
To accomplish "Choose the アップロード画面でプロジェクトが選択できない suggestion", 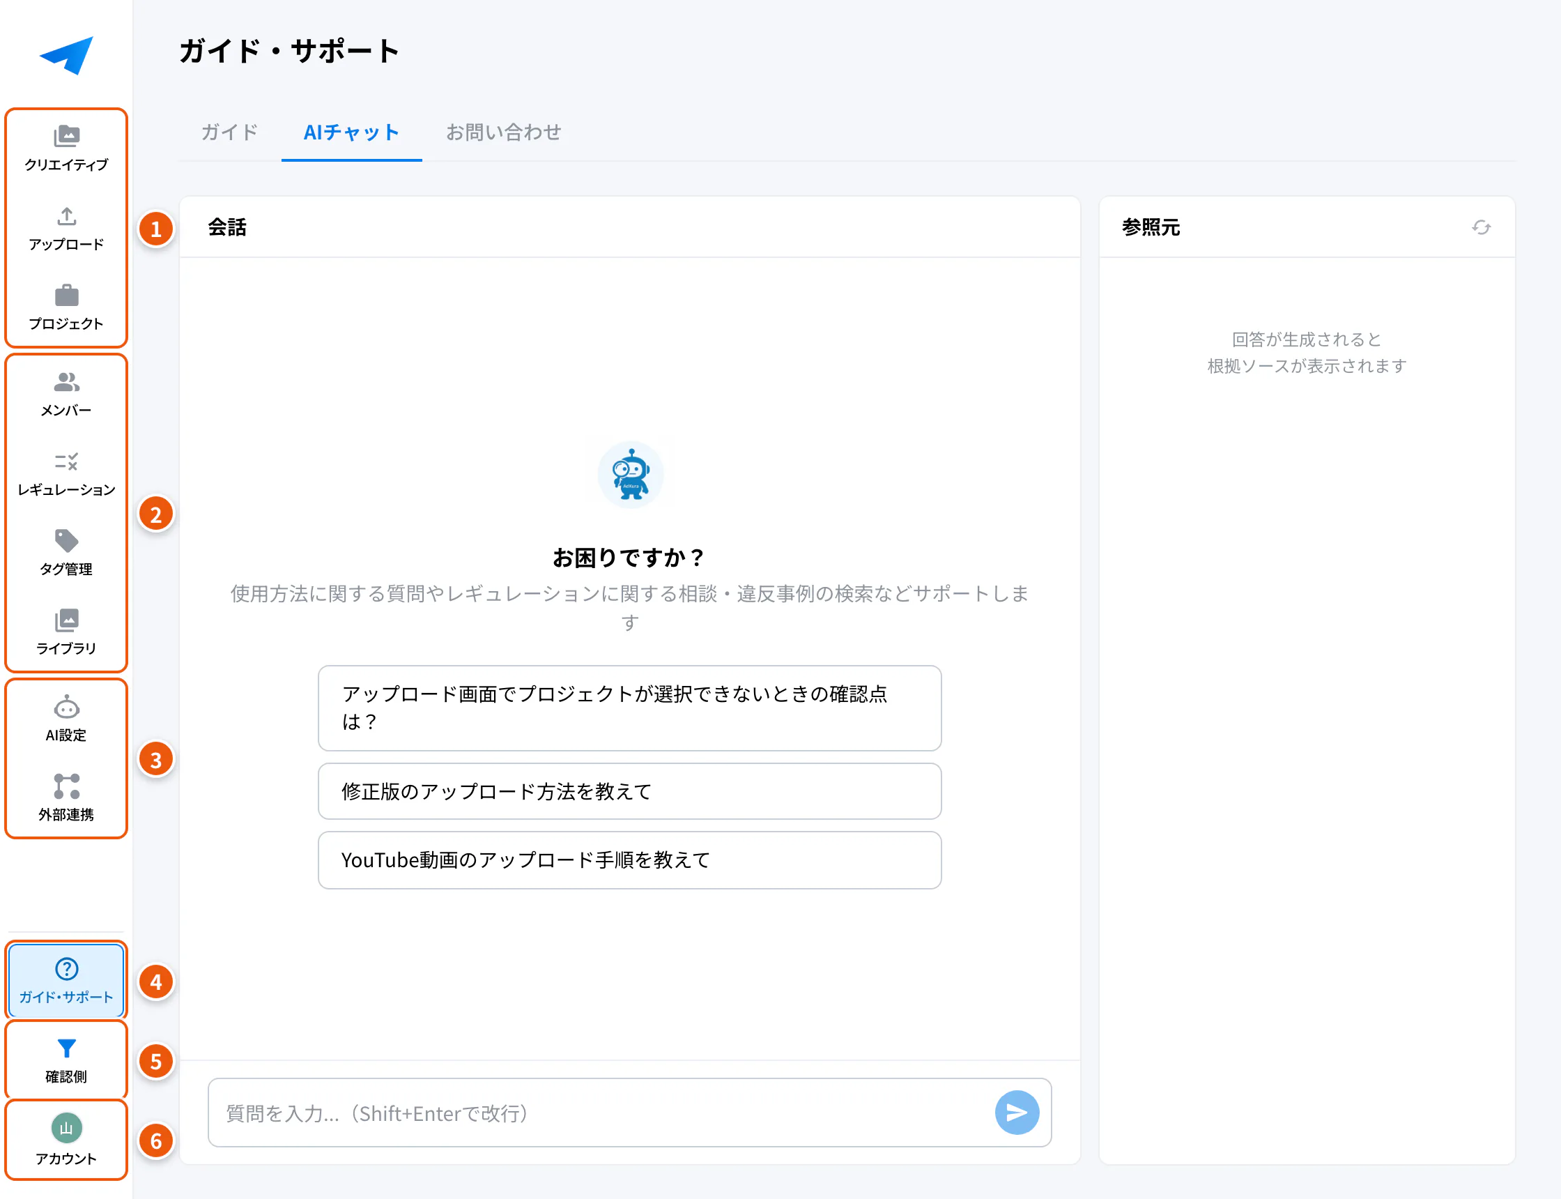I will coord(630,708).
